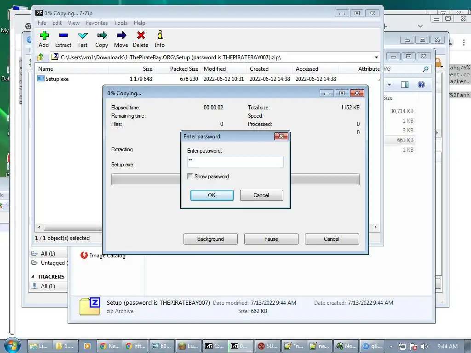Toggle the Explorer preview pane icon

coord(405,85)
